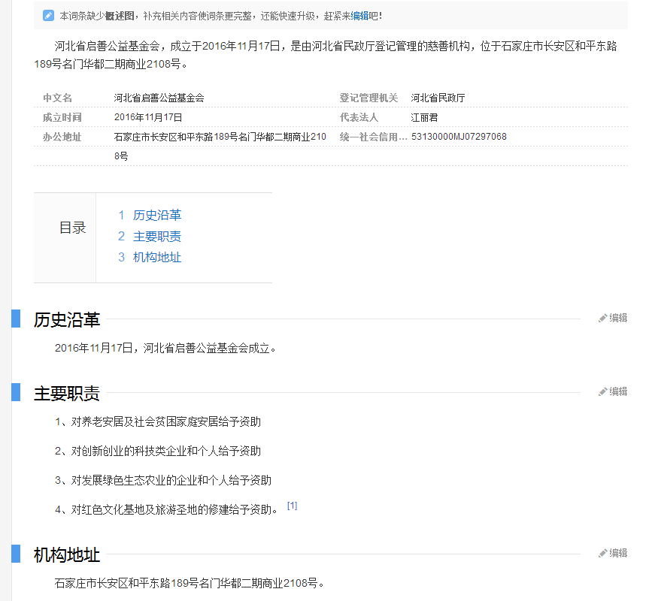Image resolution: width=649 pixels, height=601 pixels.
Task: Click the blue pencil icon in the top notice
Action: [48, 15]
